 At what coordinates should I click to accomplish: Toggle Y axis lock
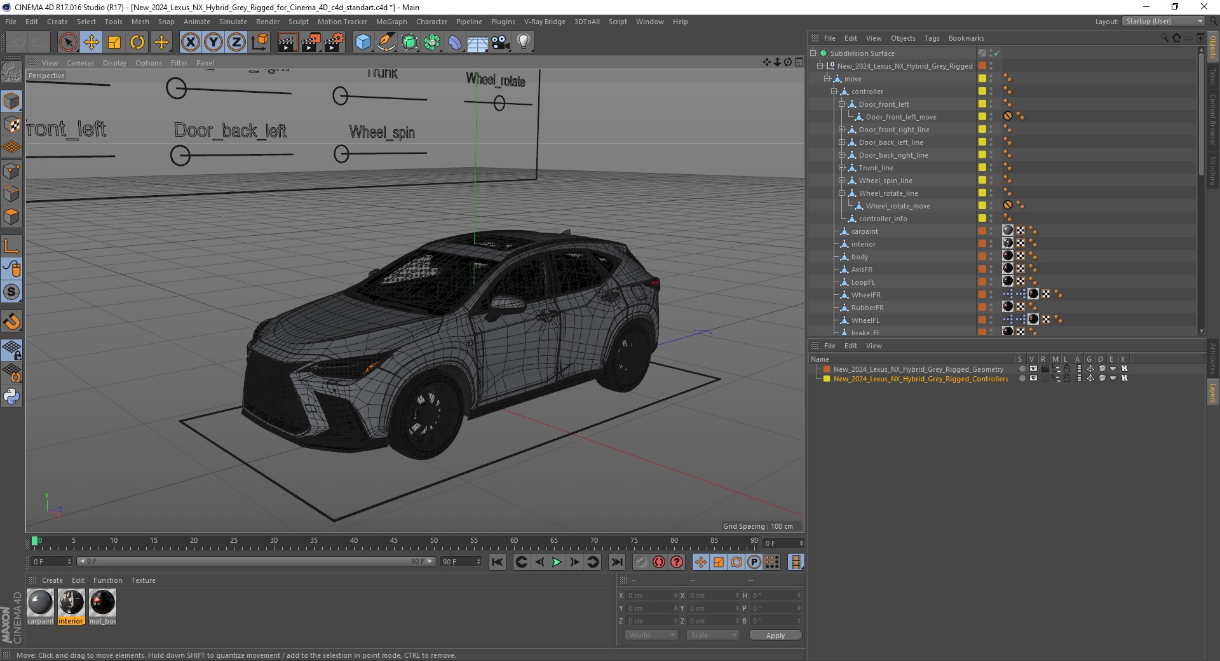coord(213,43)
